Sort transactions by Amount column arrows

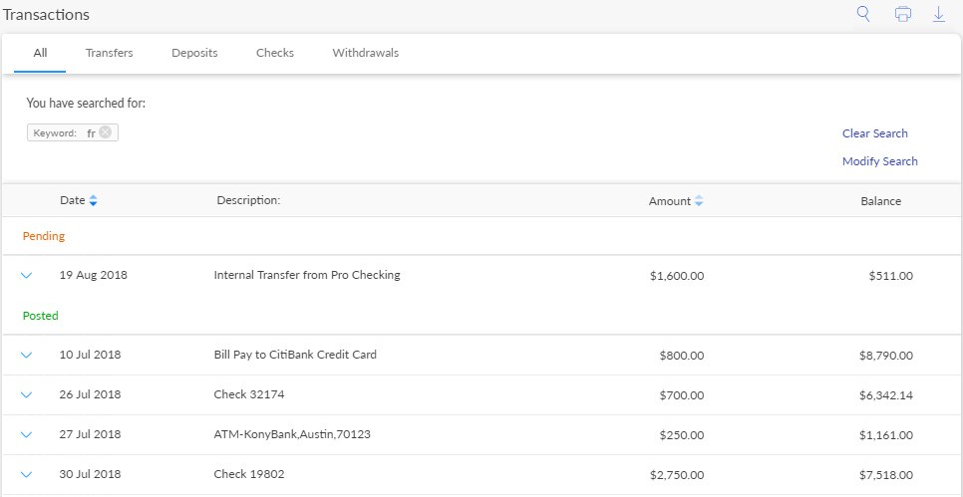pyautogui.click(x=699, y=201)
